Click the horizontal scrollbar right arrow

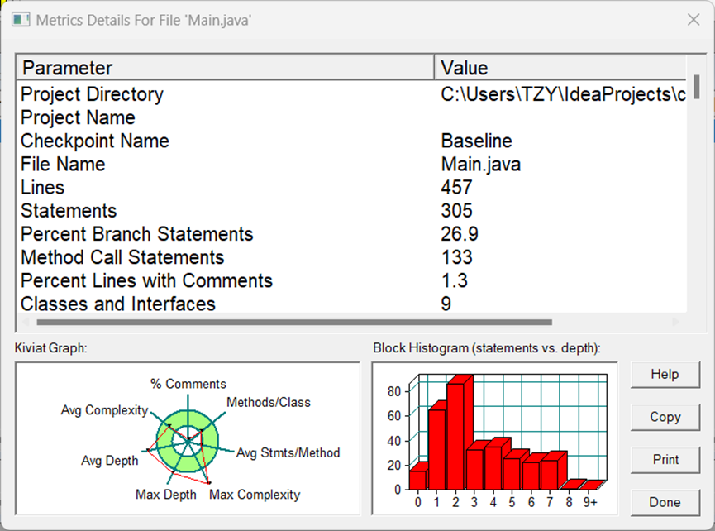(x=676, y=322)
